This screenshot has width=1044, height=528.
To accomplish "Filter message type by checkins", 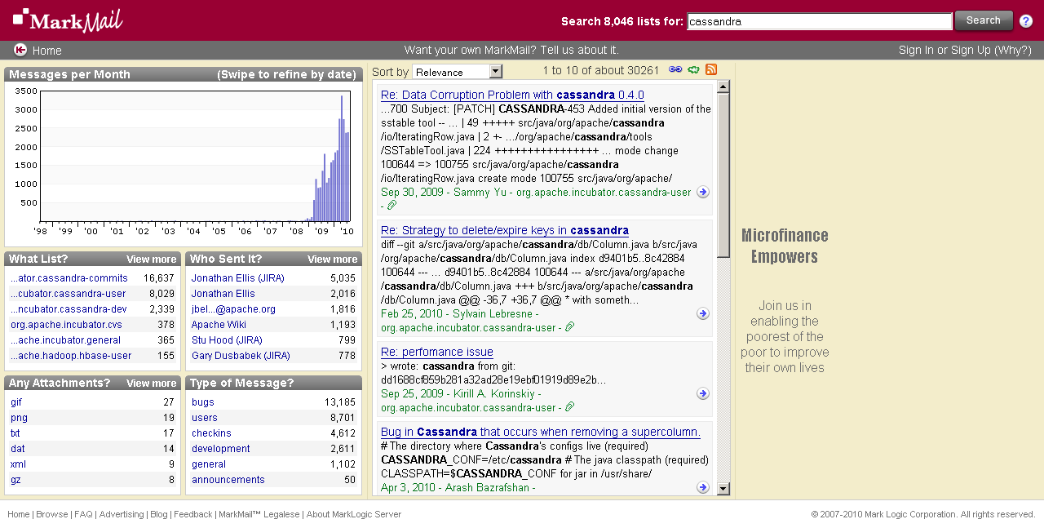I will (211, 433).
